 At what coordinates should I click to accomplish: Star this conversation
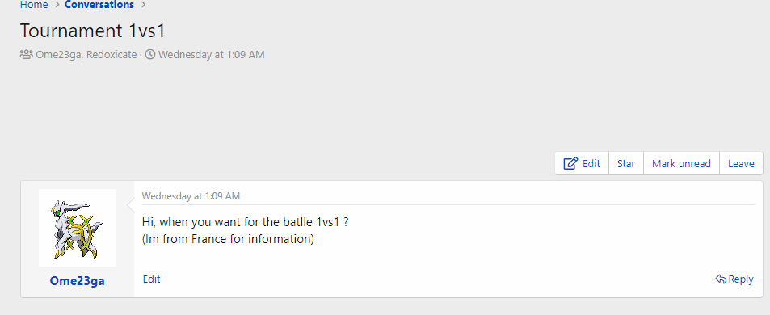coord(626,163)
